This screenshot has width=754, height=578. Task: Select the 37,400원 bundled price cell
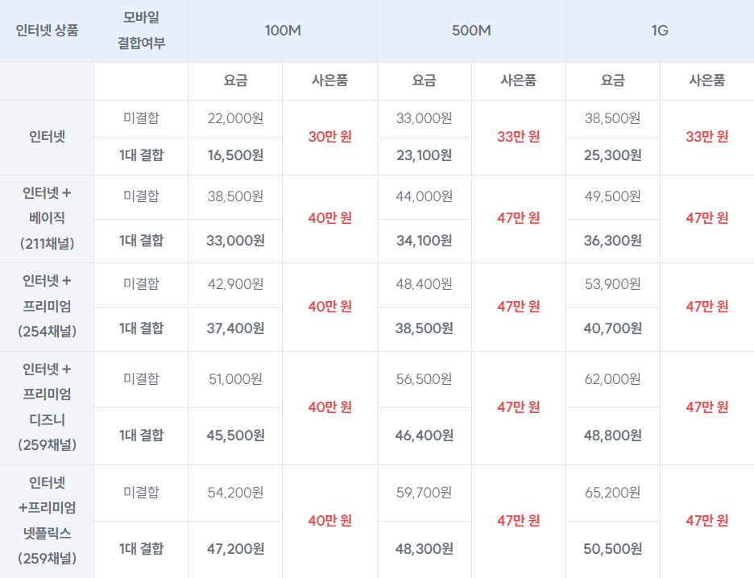(235, 328)
